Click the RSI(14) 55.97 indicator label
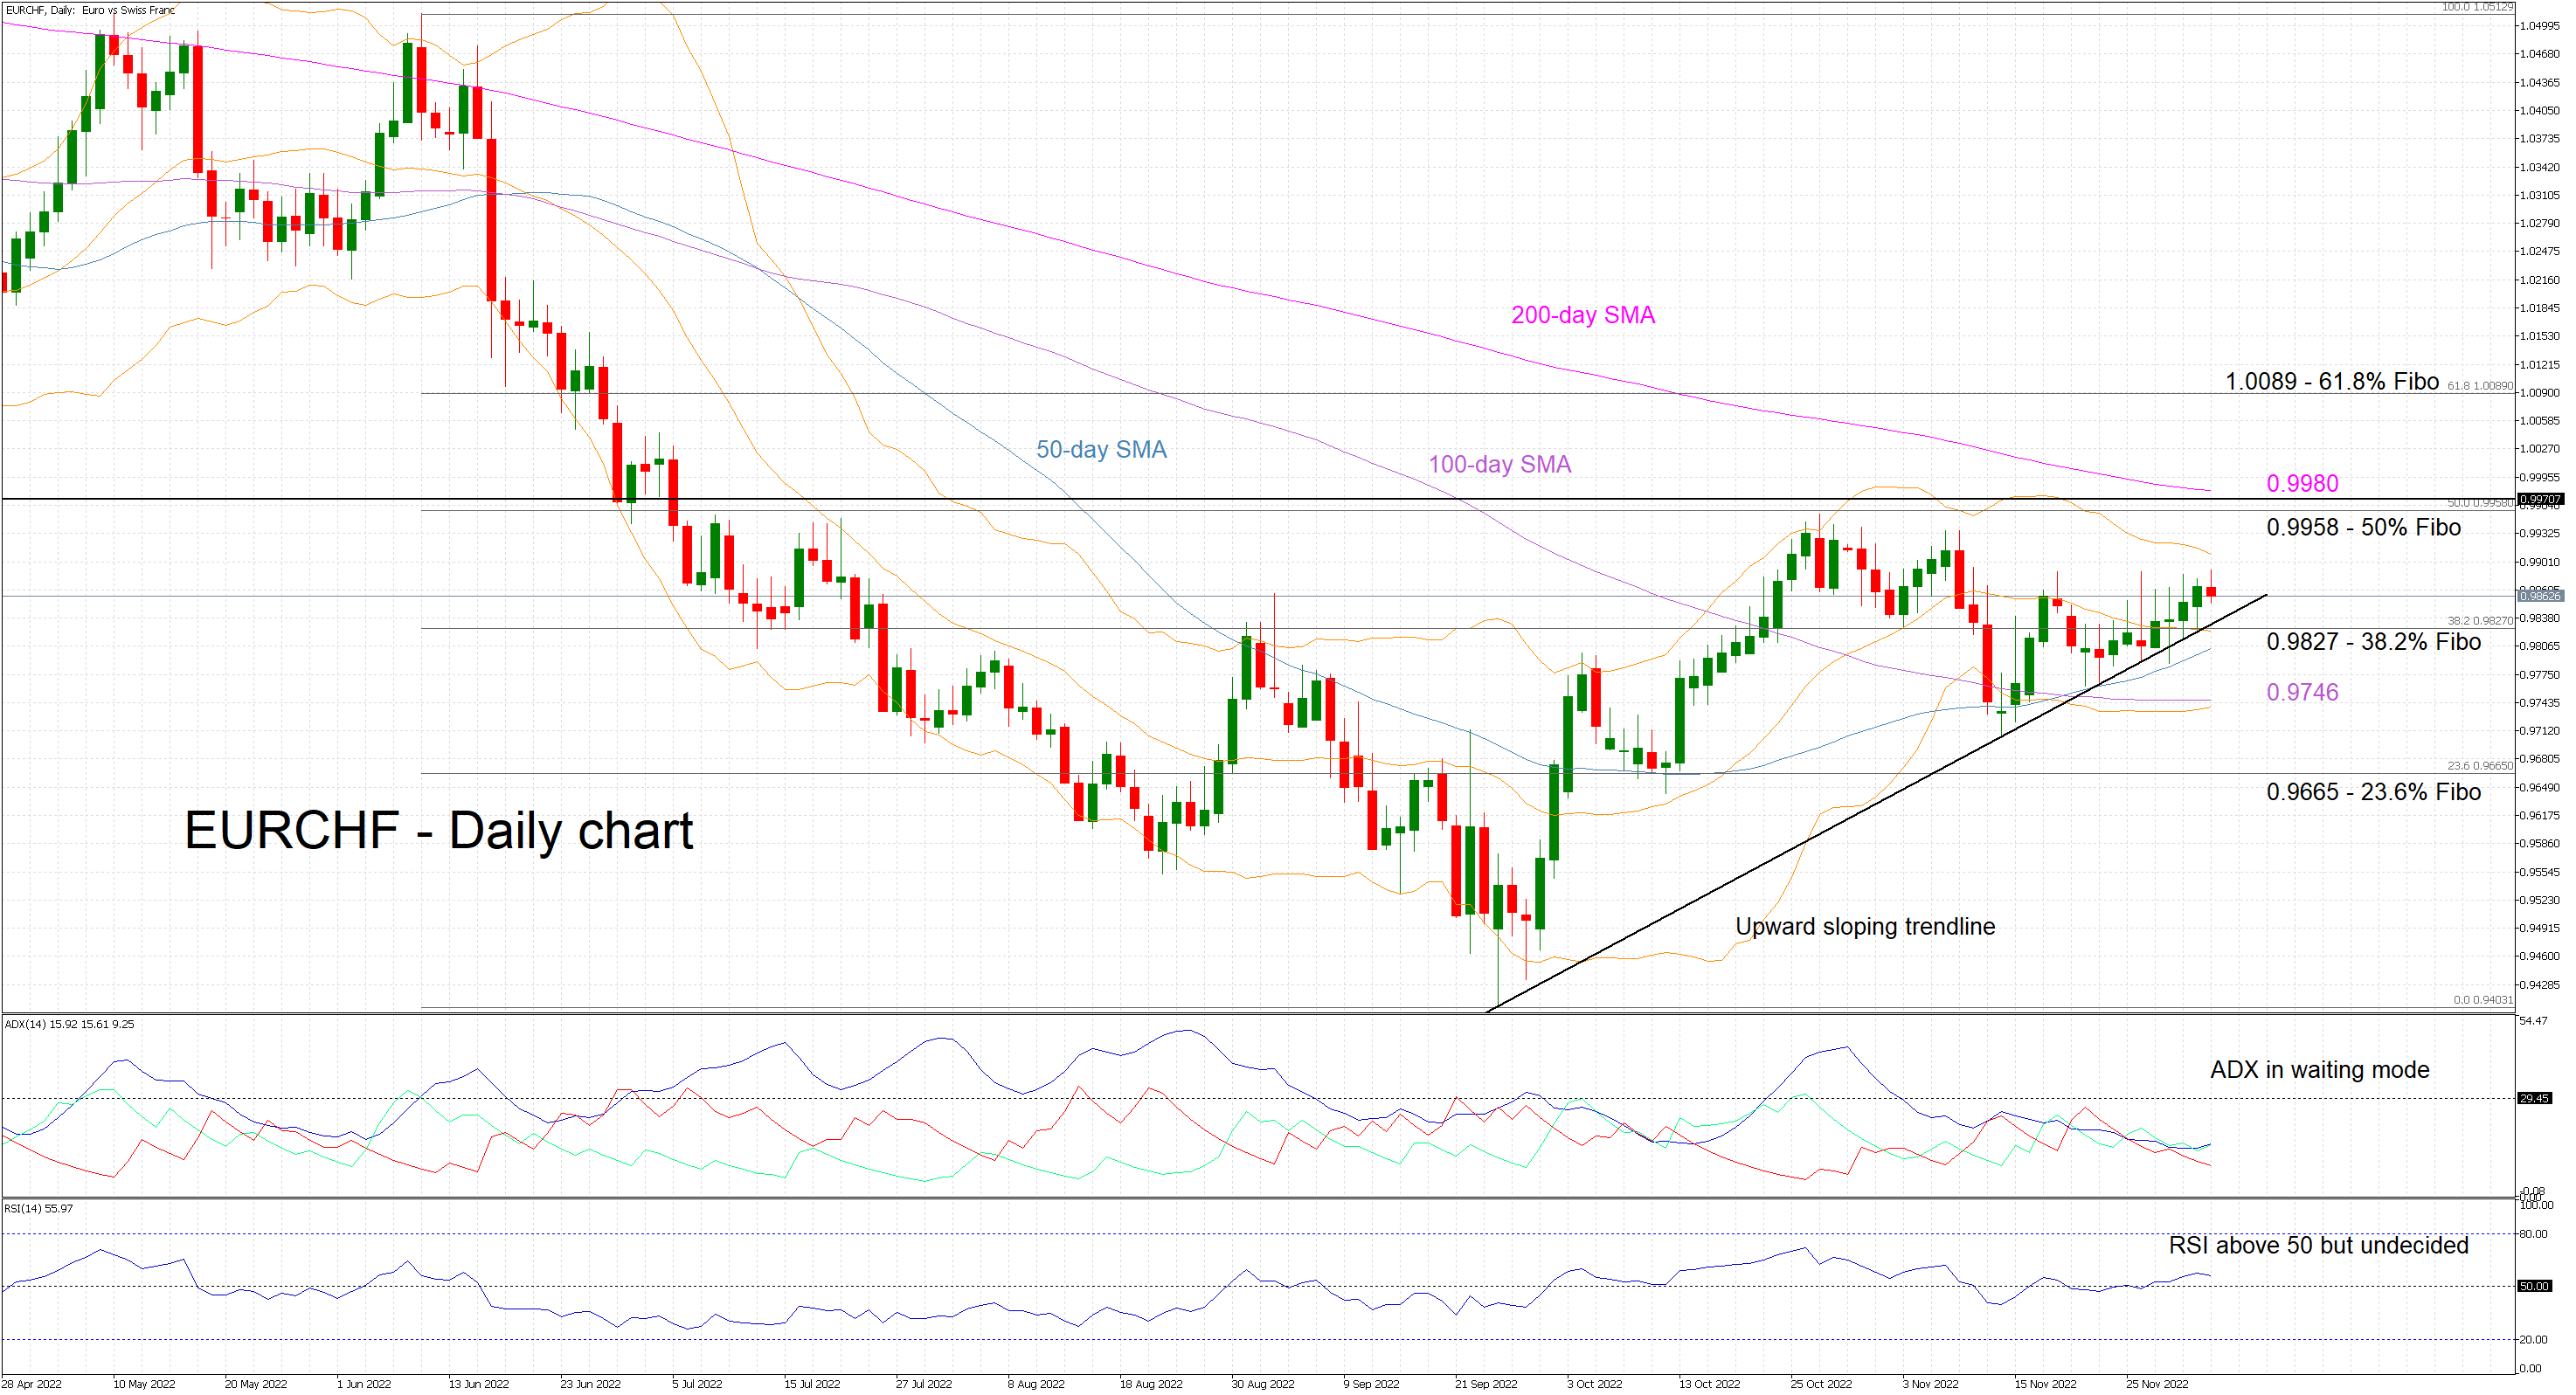Screen dimensions: 2576x1395 pyautogui.click(x=39, y=1208)
